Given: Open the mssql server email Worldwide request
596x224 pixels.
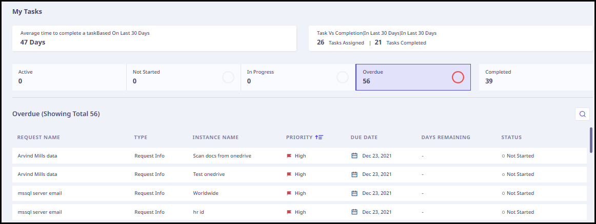Looking at the screenshot, I should pyautogui.click(x=39, y=193).
